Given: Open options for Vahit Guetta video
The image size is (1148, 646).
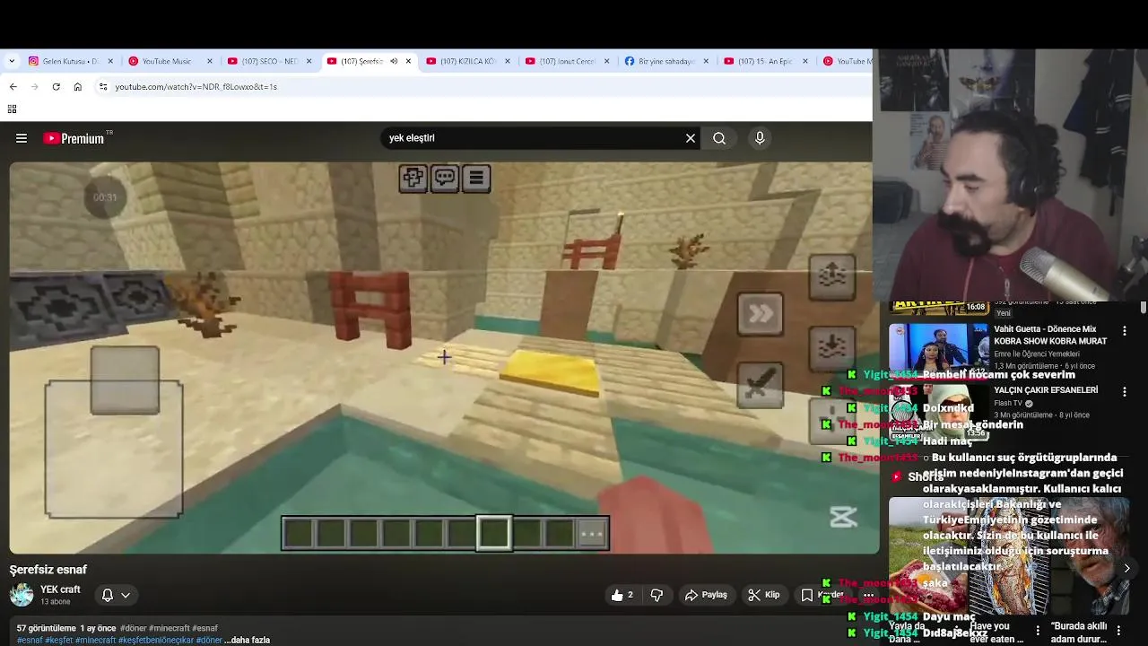Looking at the screenshot, I should coord(1124,330).
